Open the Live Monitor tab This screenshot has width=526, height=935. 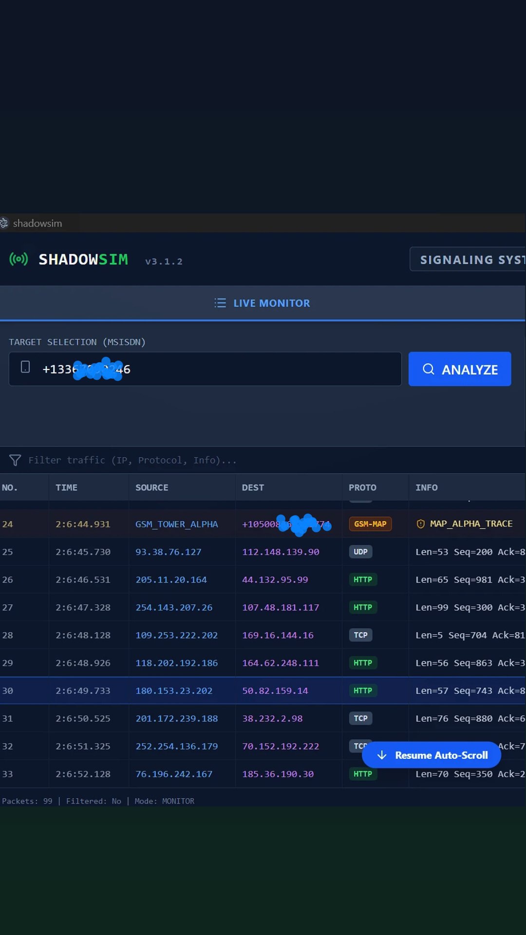click(263, 303)
